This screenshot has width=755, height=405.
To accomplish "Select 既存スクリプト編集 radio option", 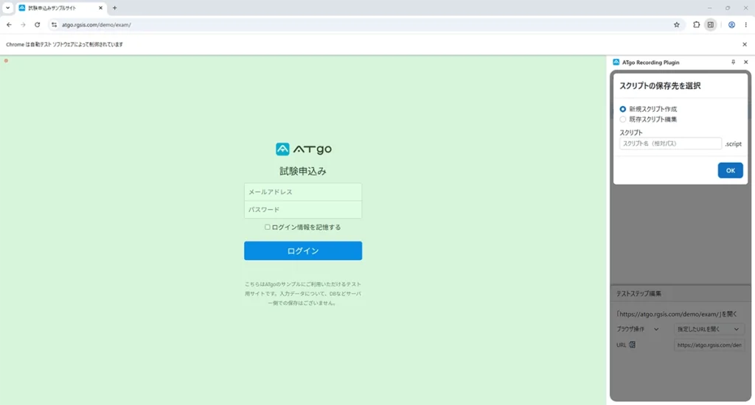I will pos(622,119).
